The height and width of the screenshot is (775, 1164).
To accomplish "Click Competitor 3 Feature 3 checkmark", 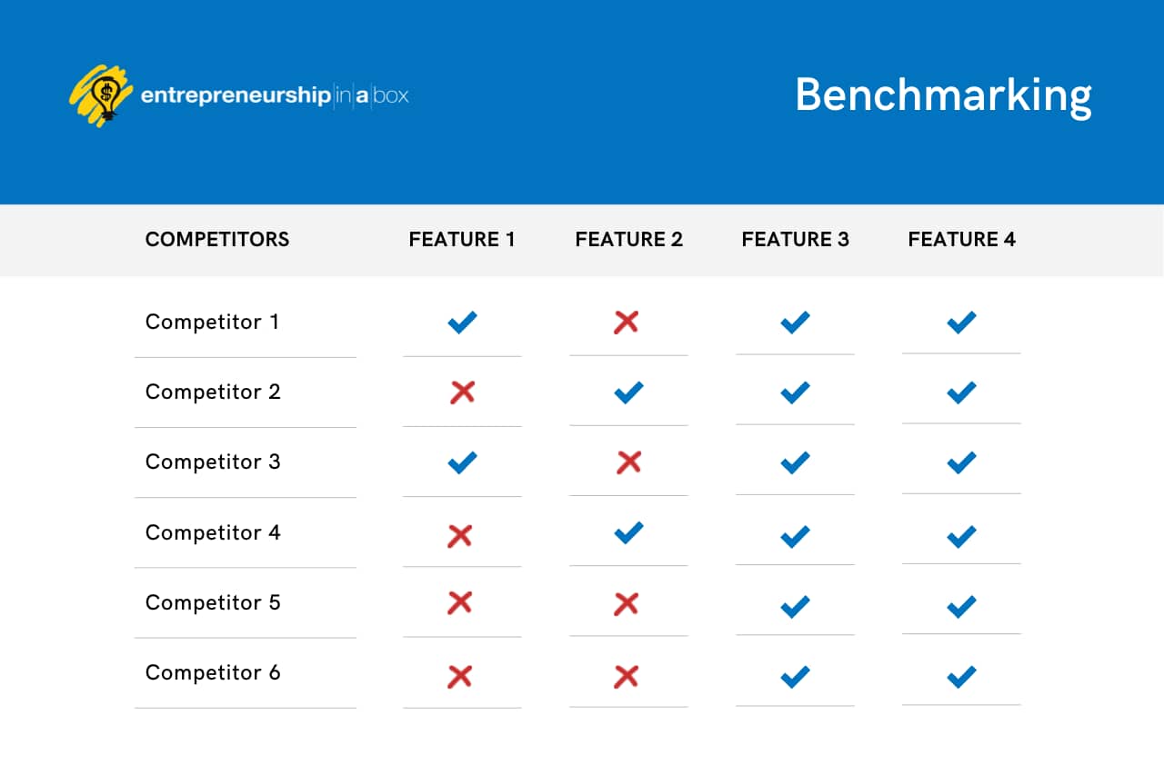I will (x=795, y=462).
